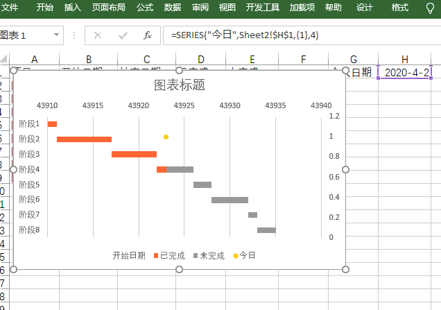Click the lightbulb Tell Me icon
The height and width of the screenshot is (310, 441).
tap(430, 8)
